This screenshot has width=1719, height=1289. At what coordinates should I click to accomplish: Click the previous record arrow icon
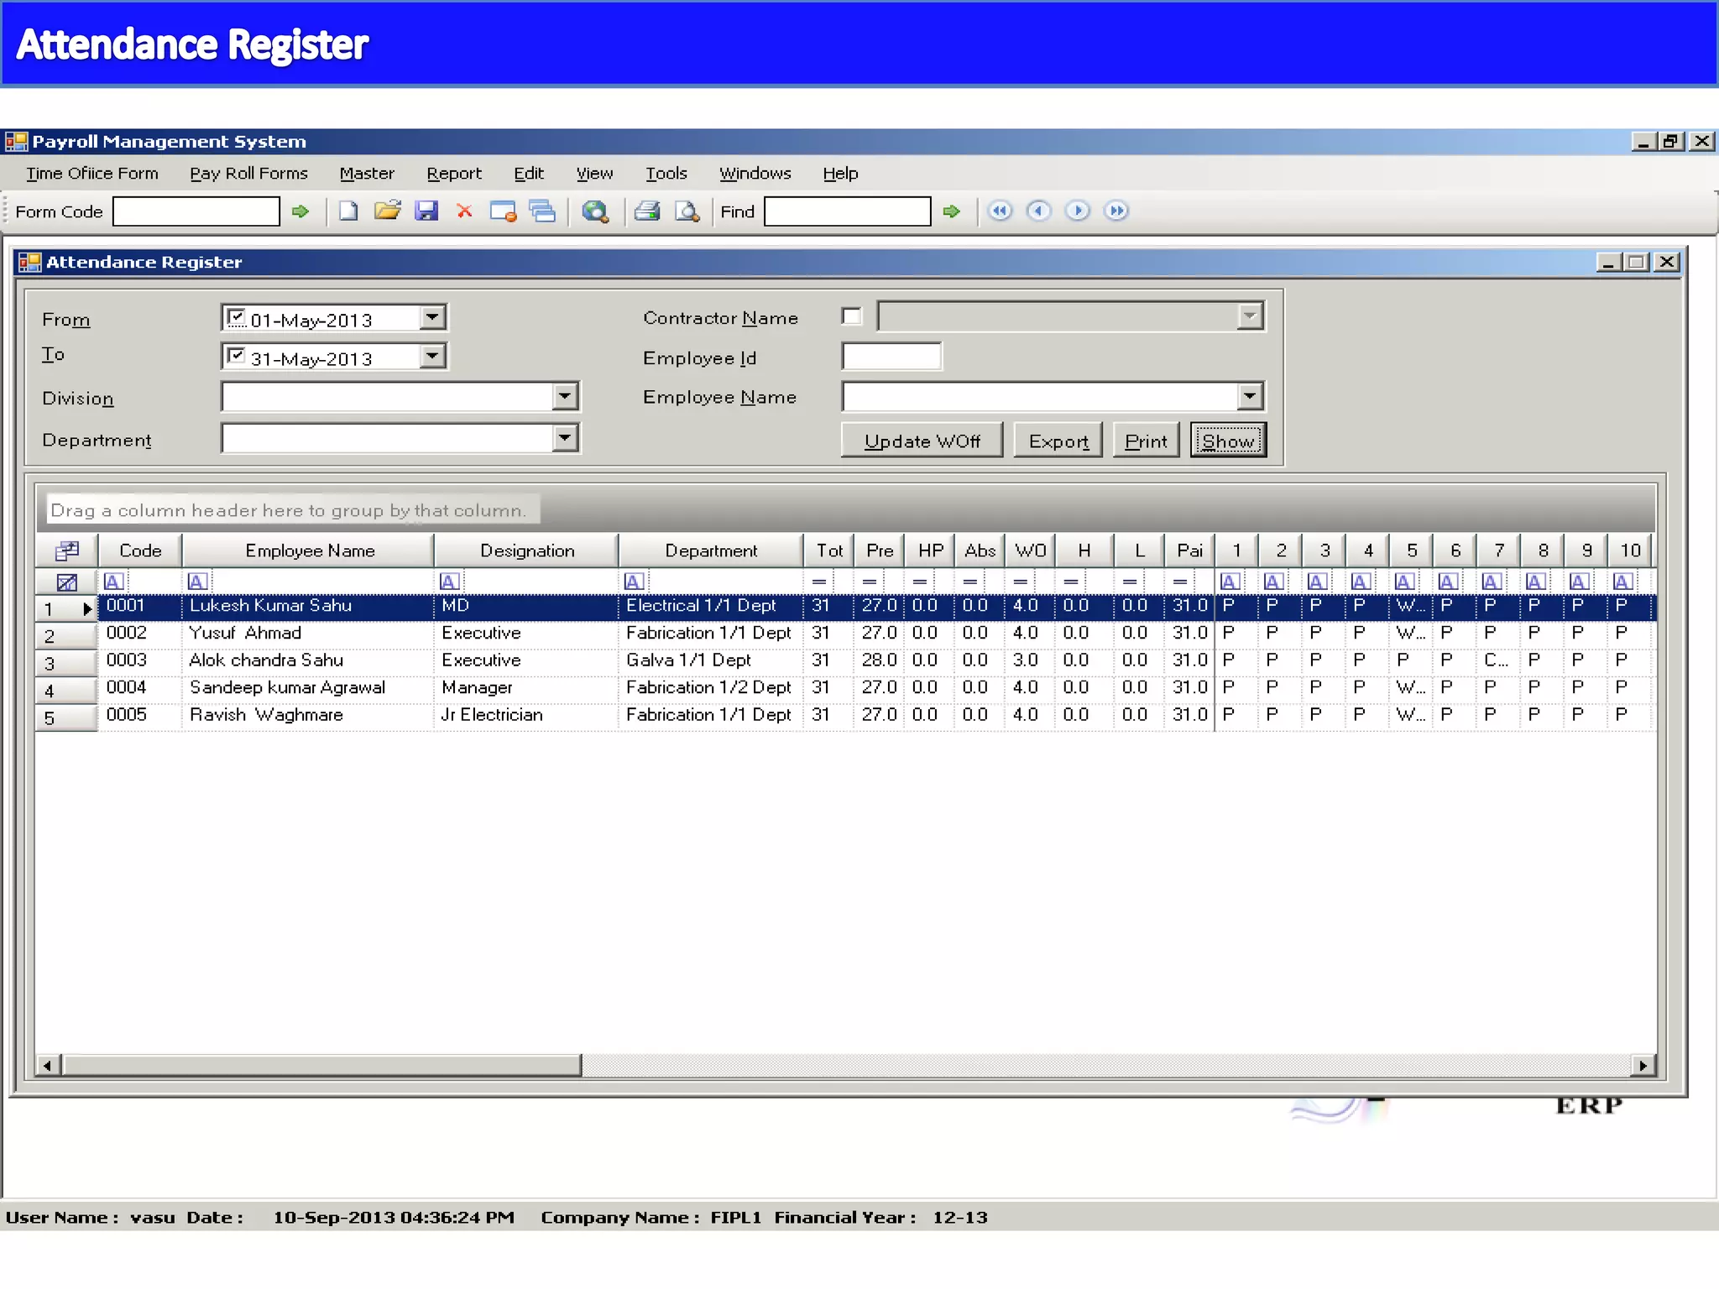(1038, 211)
